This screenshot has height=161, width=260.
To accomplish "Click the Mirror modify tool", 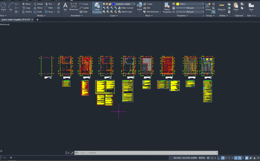I will point(38,8).
